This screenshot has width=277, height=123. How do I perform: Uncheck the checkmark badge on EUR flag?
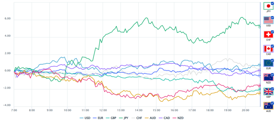click(x=272, y=60)
